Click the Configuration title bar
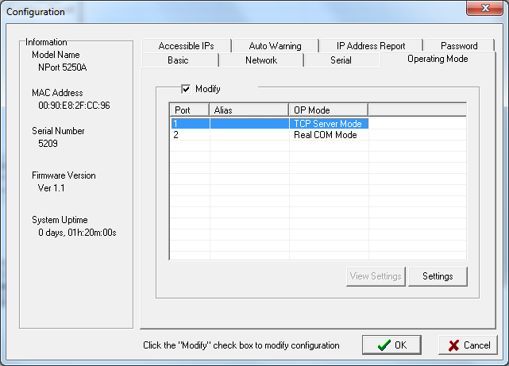This screenshot has height=366, width=509. [238, 9]
